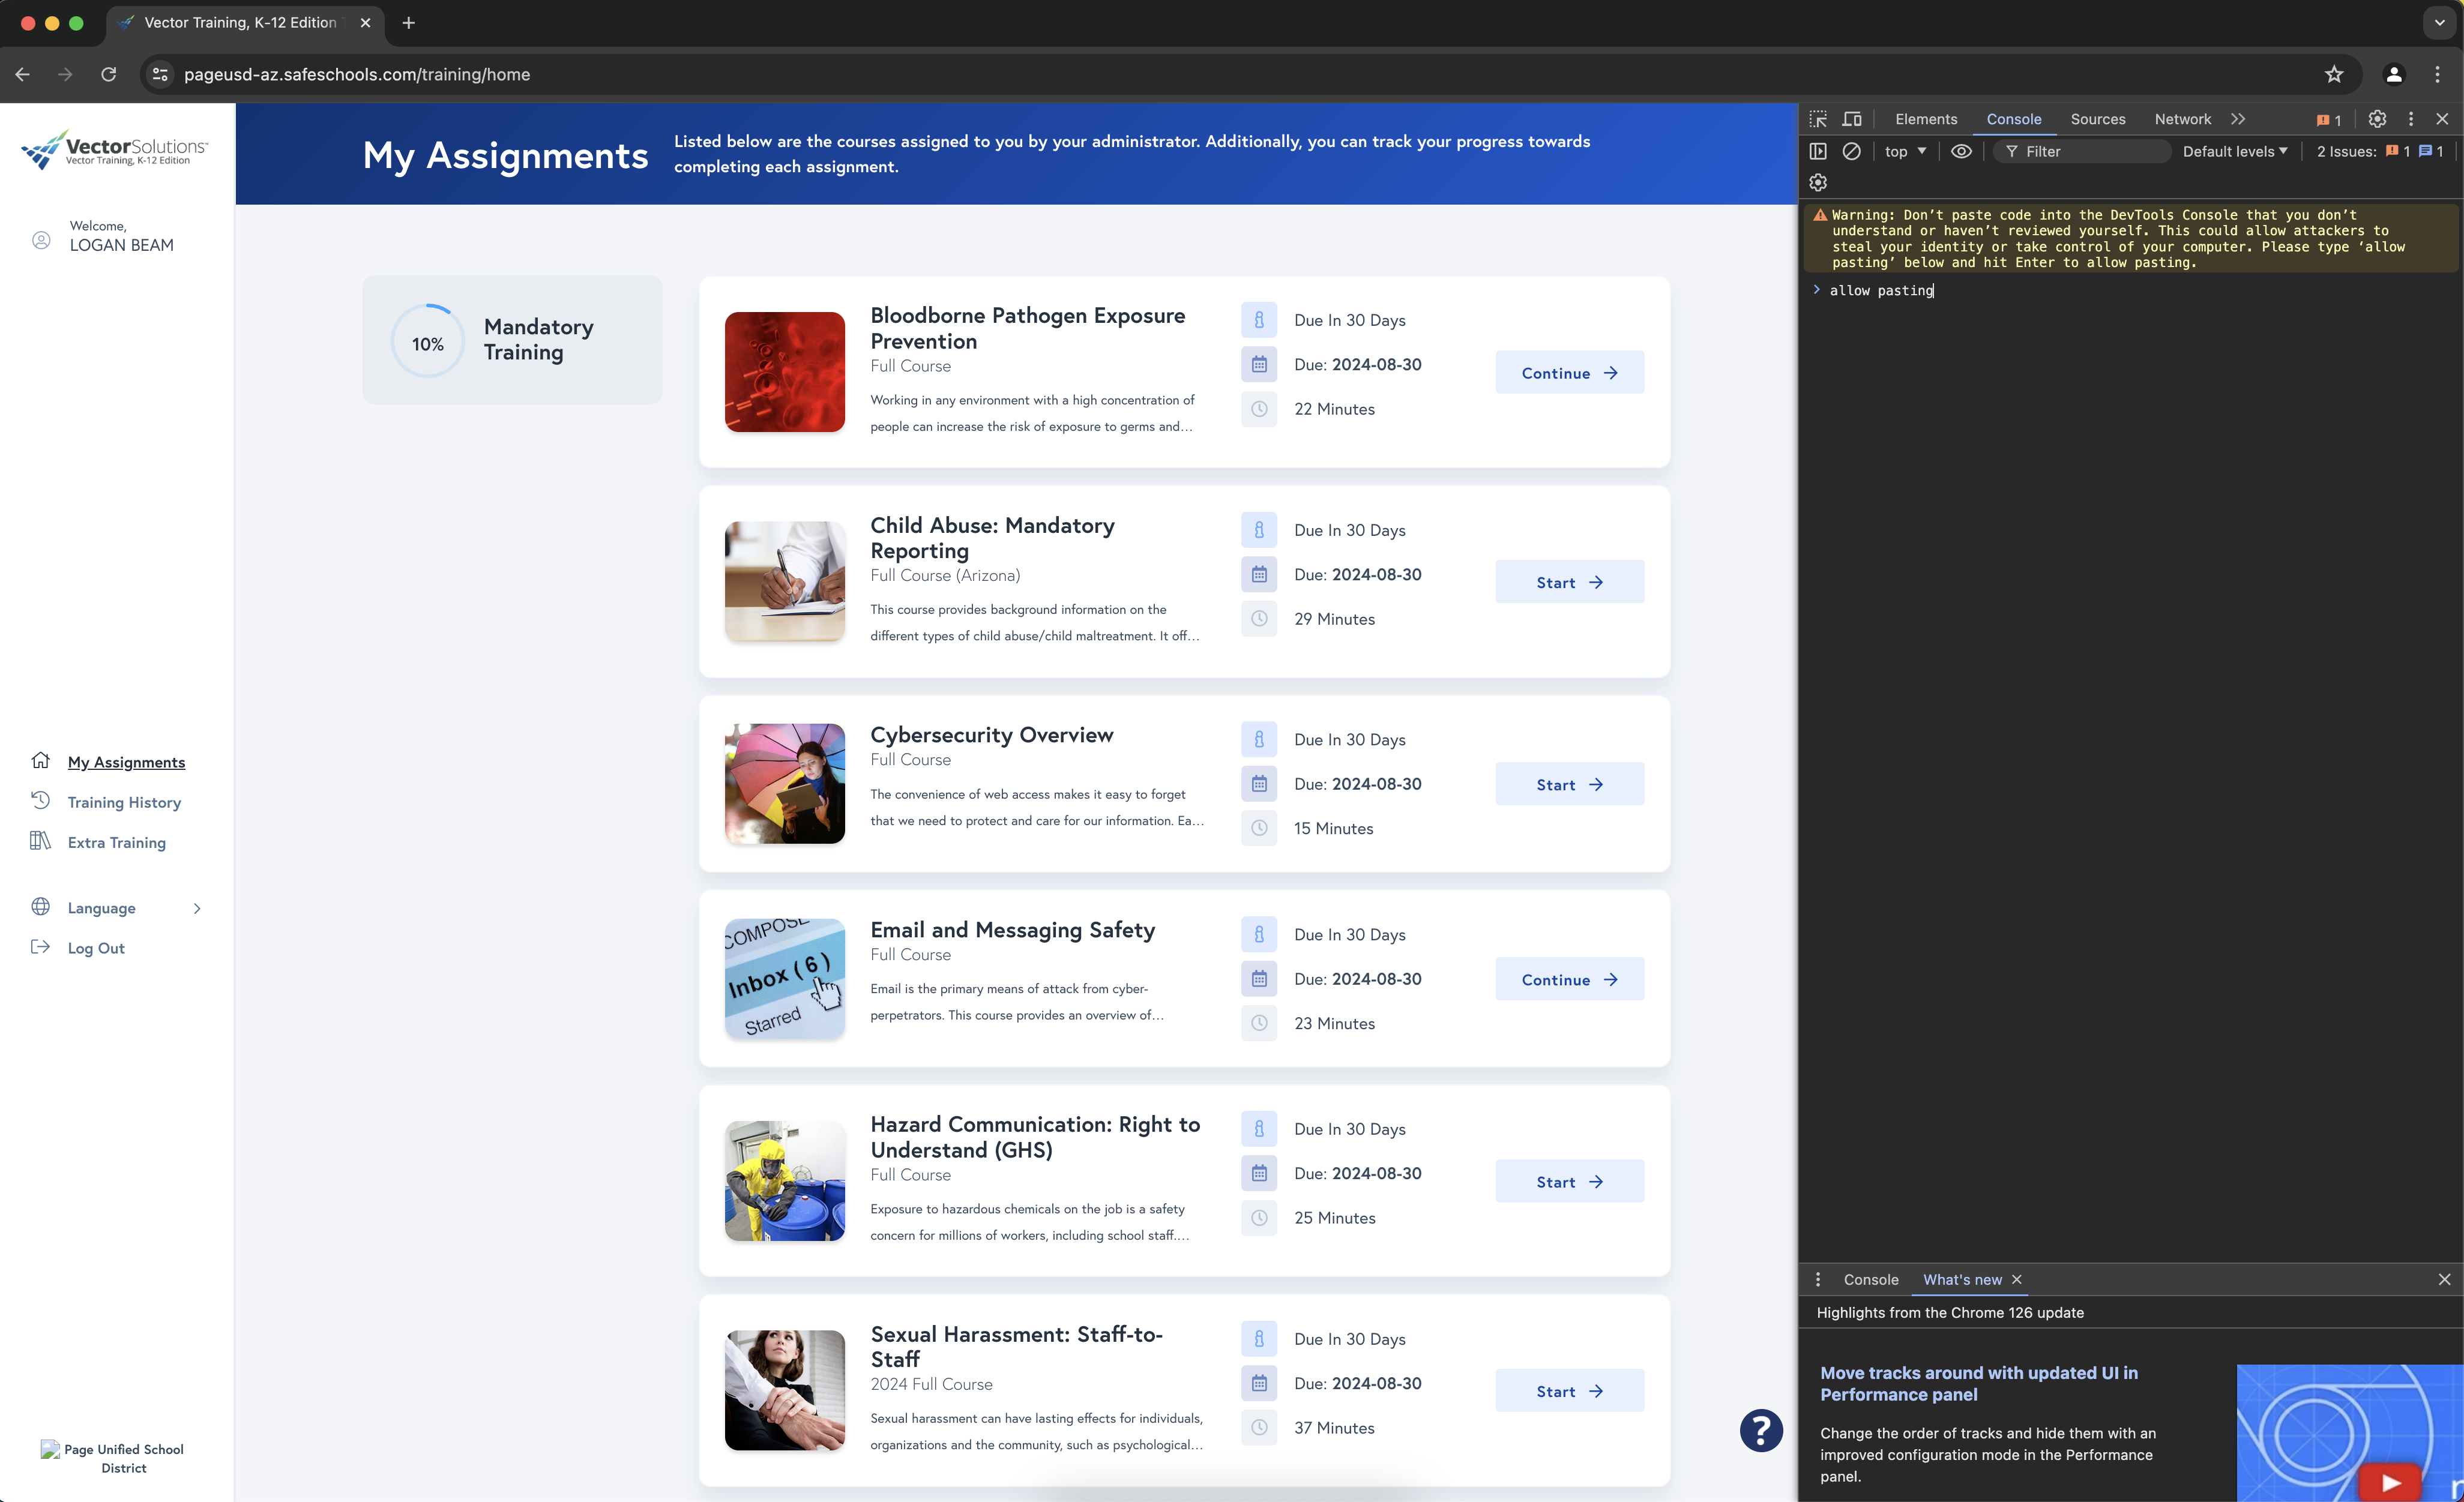
Task: Switch to the Console tab
Action: [2013, 119]
